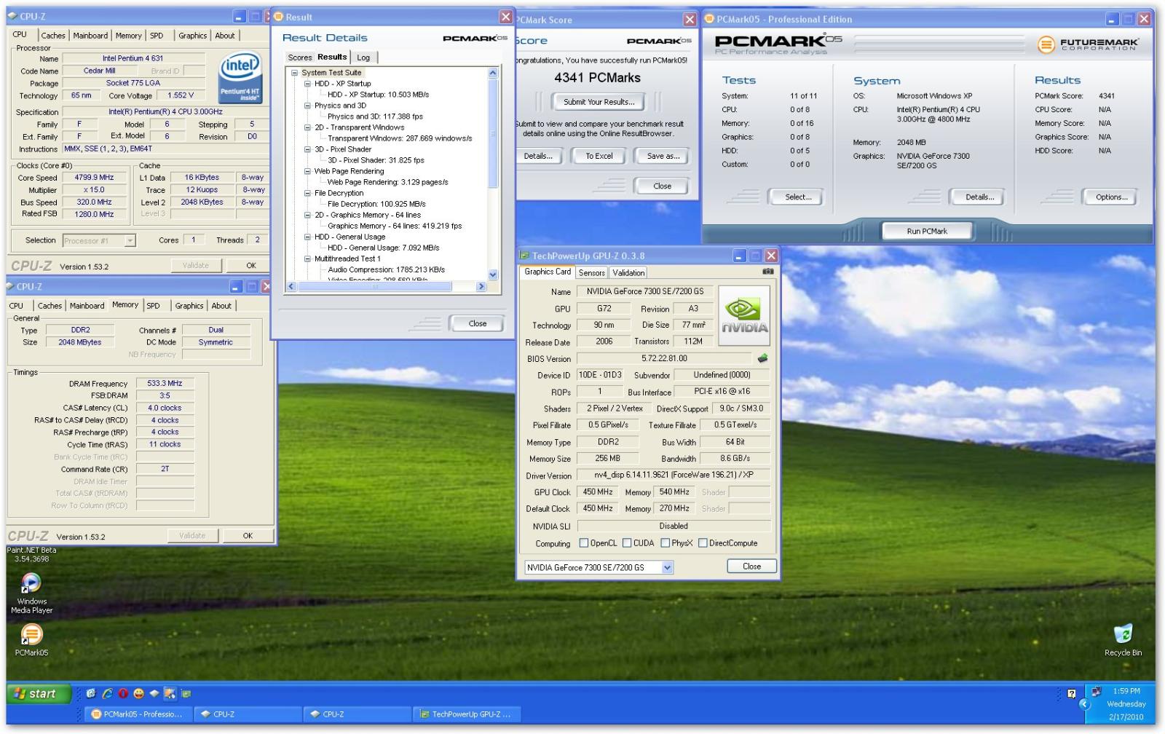
Task: Click Save as... in PCMark Score dialog
Action: coord(663,156)
